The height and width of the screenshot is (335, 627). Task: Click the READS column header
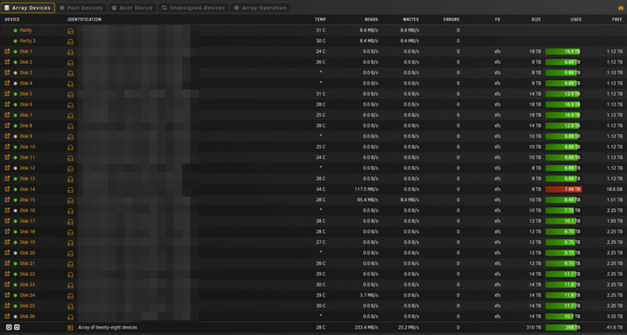point(371,19)
